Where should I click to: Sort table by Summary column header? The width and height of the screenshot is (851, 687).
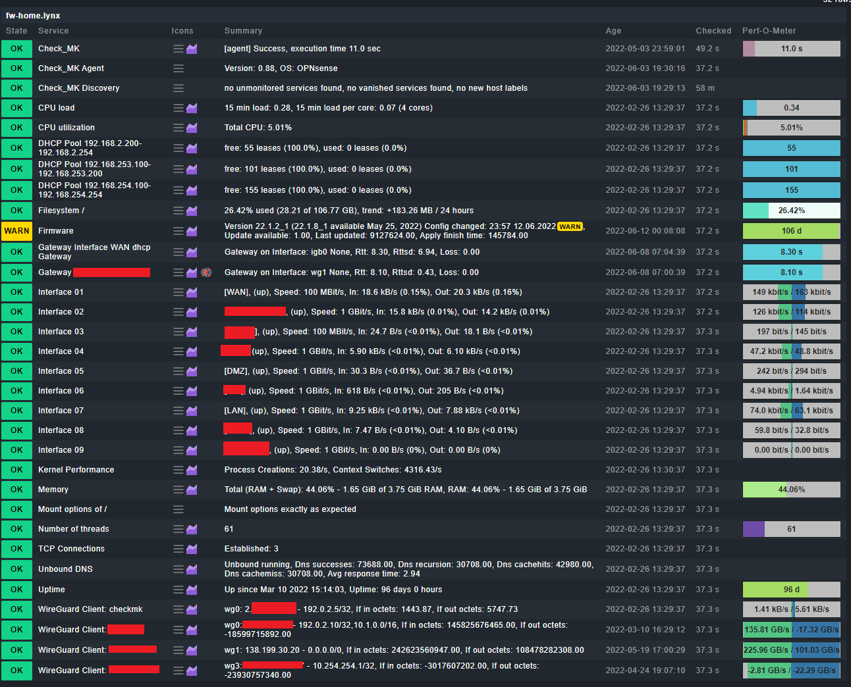(243, 31)
